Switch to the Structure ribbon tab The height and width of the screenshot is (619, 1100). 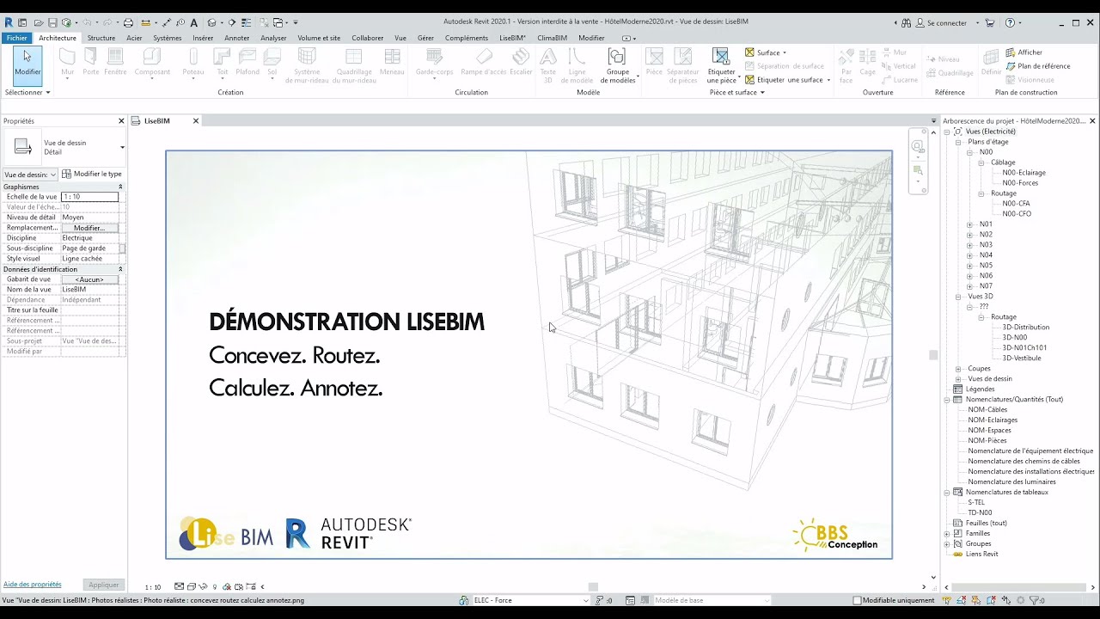(x=101, y=38)
